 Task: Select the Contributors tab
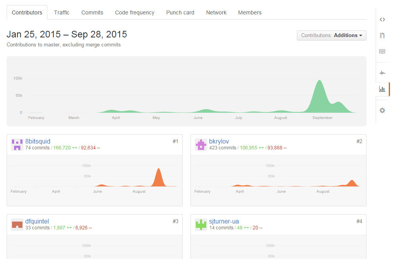[x=27, y=12]
